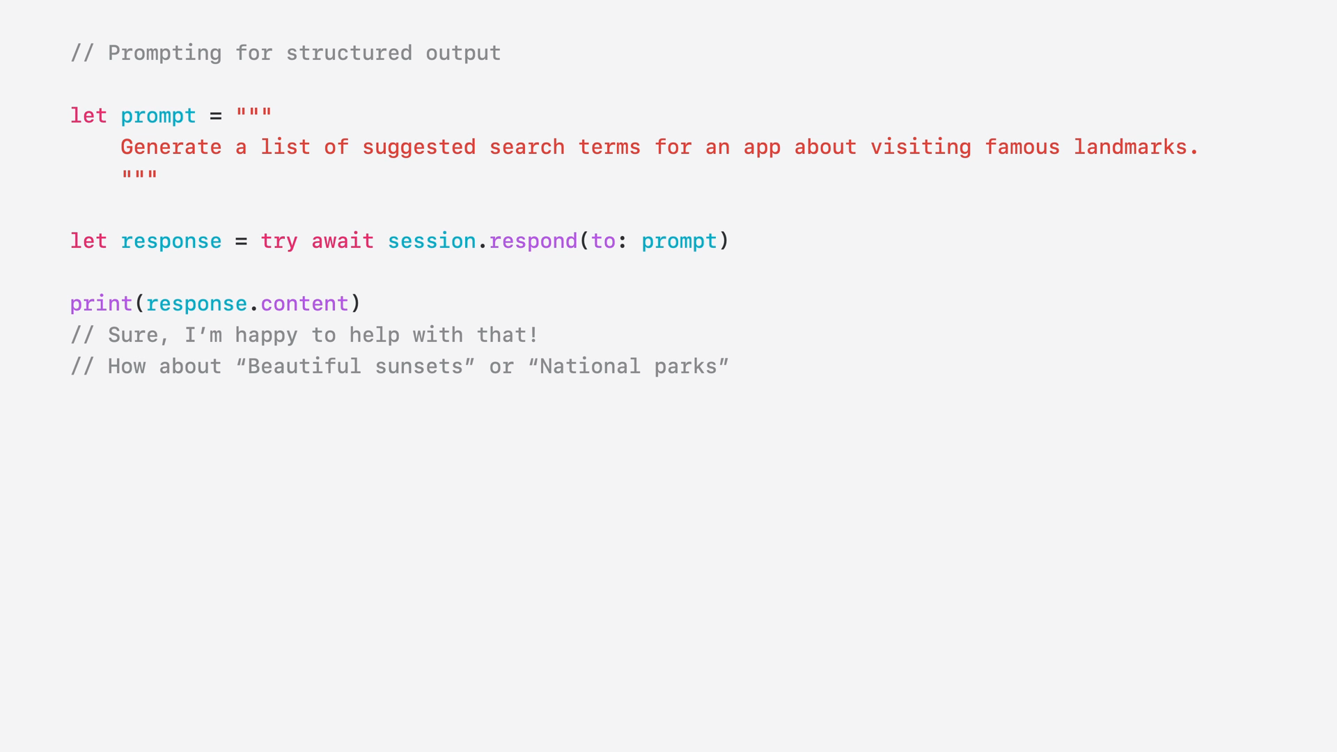Click the "prompt" argument inside respond call
This screenshot has height=752, width=1337.
pos(679,242)
